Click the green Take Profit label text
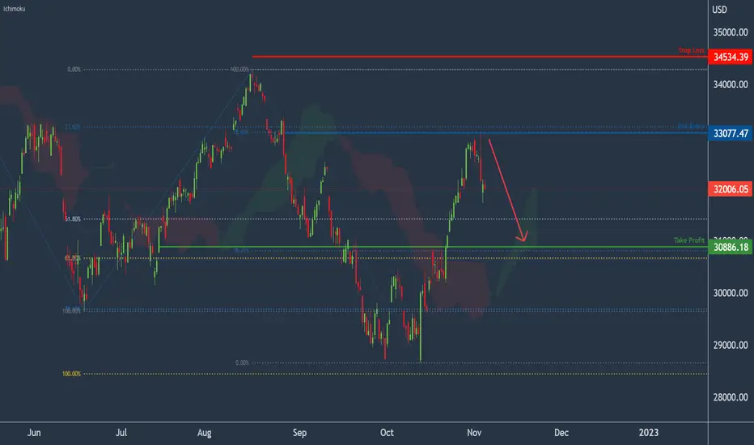The image size is (754, 445). point(689,240)
